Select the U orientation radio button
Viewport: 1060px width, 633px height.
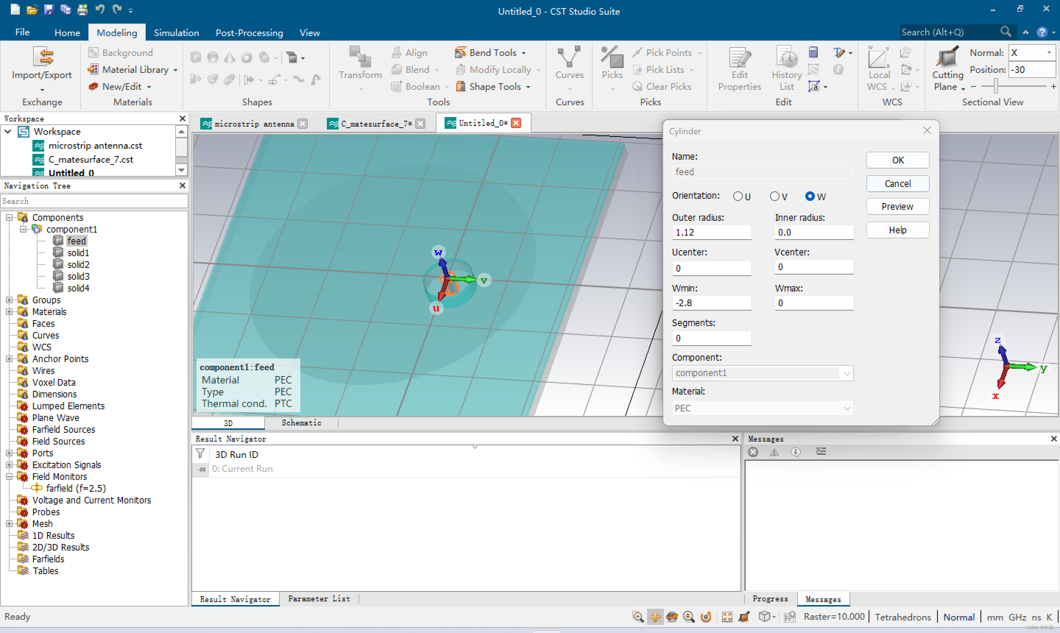point(738,196)
